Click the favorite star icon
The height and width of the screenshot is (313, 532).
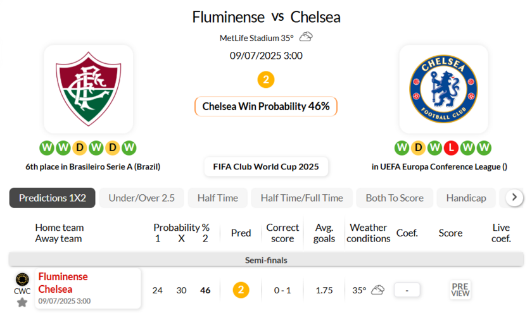pos(22,302)
